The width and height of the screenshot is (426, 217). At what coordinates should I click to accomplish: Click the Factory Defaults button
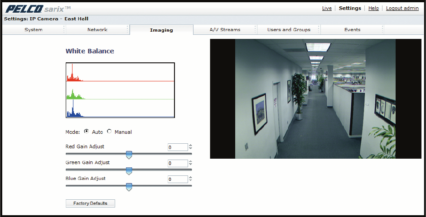pyautogui.click(x=90, y=203)
